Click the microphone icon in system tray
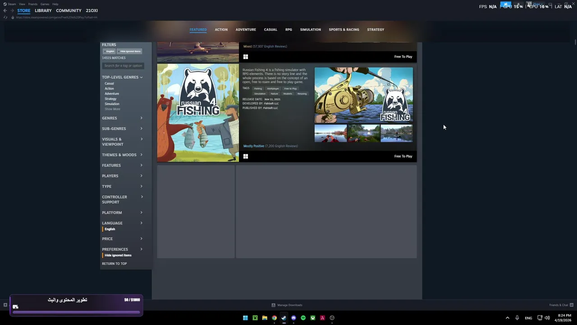Viewport: 577px width, 325px height. [517, 318]
